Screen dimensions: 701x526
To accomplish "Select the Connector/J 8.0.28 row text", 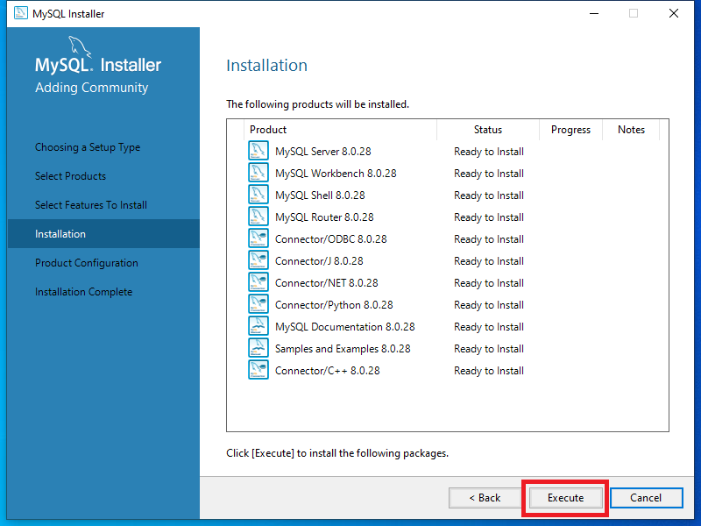I will coord(319,260).
